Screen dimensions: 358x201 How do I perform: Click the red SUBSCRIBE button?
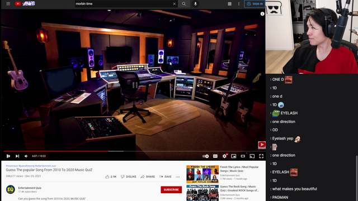[x=171, y=190]
